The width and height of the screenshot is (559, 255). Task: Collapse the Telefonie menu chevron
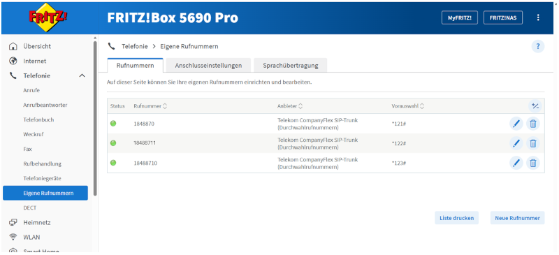pos(82,75)
